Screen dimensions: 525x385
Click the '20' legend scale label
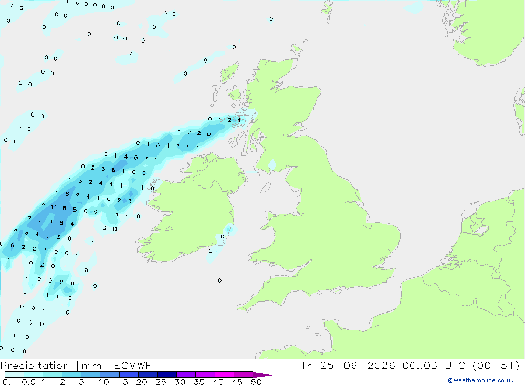point(142,382)
